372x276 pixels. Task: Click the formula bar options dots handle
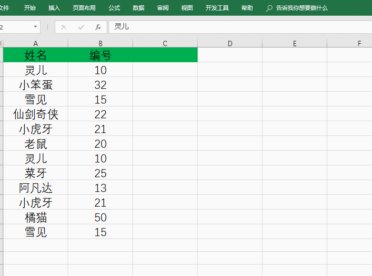pos(48,27)
